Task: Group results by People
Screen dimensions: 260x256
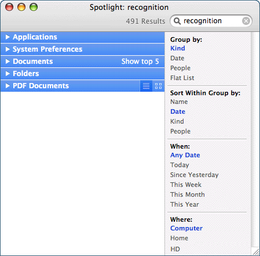Action: point(180,68)
